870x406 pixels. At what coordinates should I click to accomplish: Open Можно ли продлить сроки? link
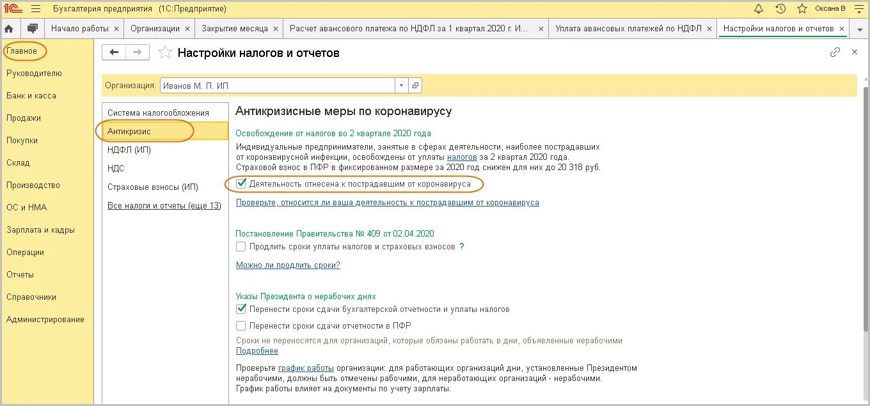point(288,265)
